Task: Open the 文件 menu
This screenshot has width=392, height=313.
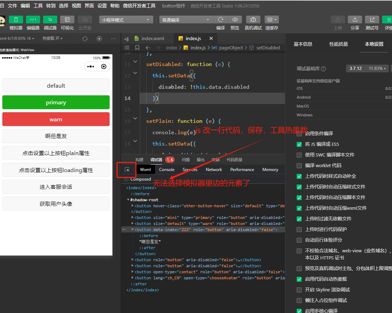Action: pos(12,6)
